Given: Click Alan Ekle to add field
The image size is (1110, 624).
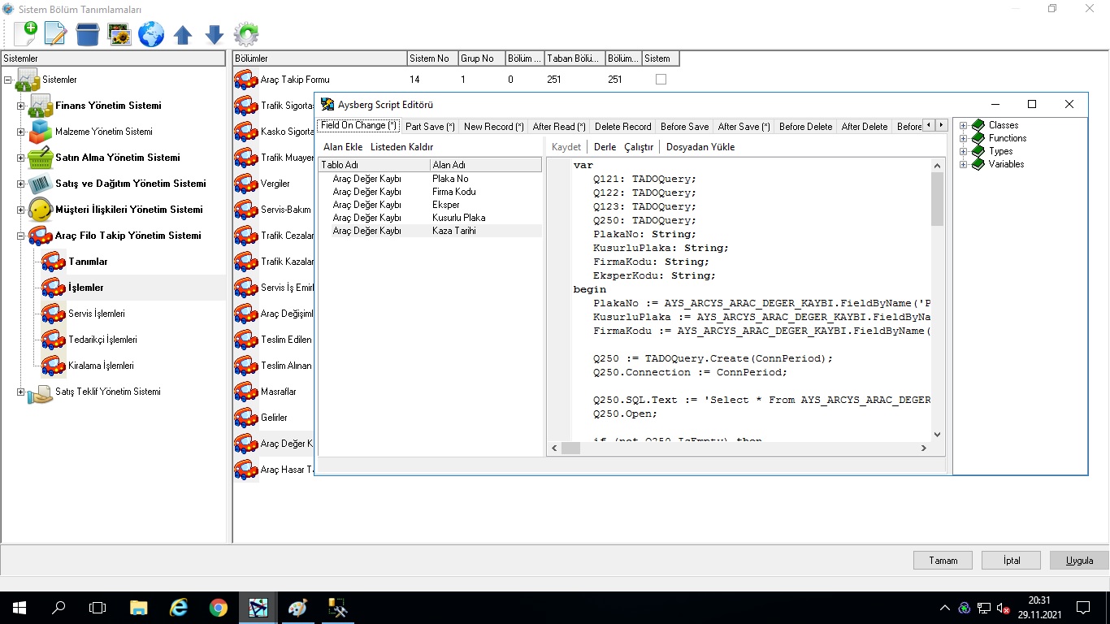Looking at the screenshot, I should tap(343, 147).
